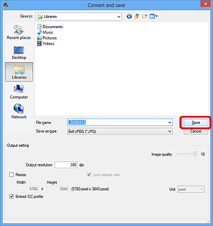Open Network in the places bar
Viewport: 213px width, 226px height.
19,111
